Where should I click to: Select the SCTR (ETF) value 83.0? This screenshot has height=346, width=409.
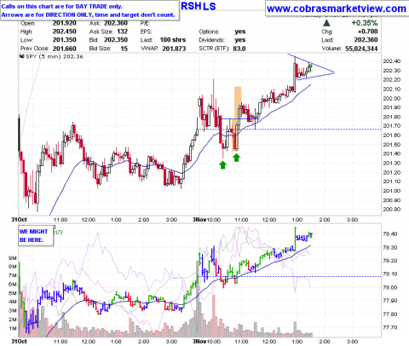[239, 49]
